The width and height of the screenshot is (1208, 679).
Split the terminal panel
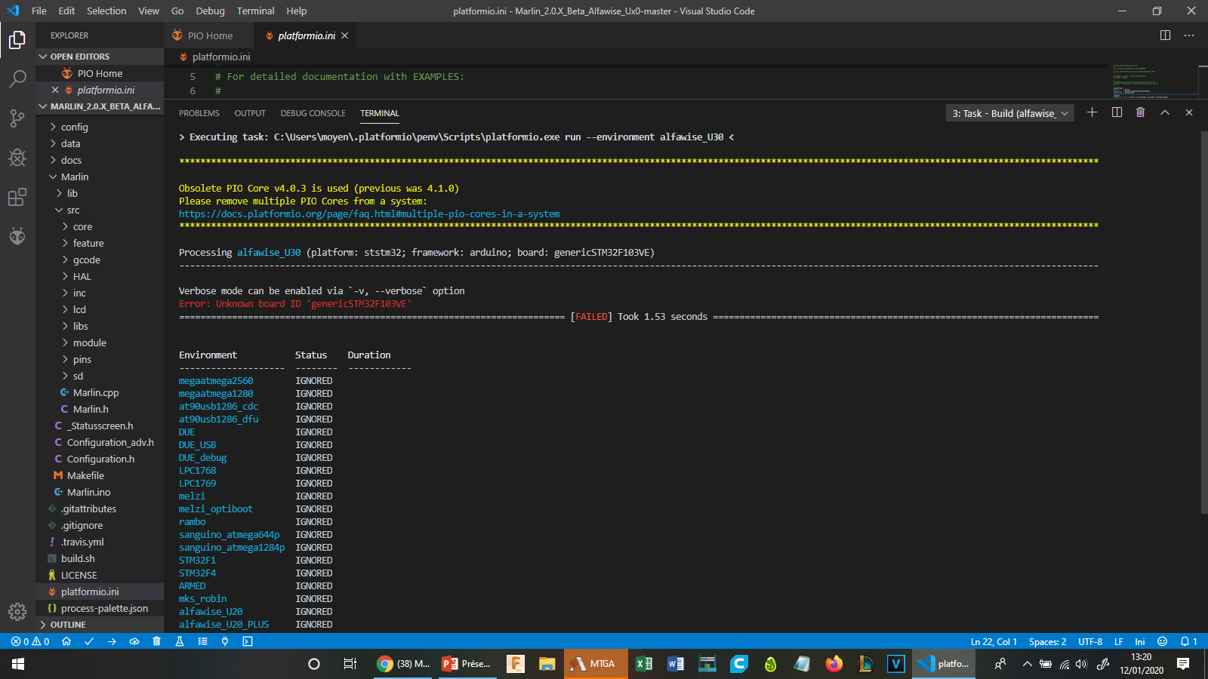[x=1117, y=112]
